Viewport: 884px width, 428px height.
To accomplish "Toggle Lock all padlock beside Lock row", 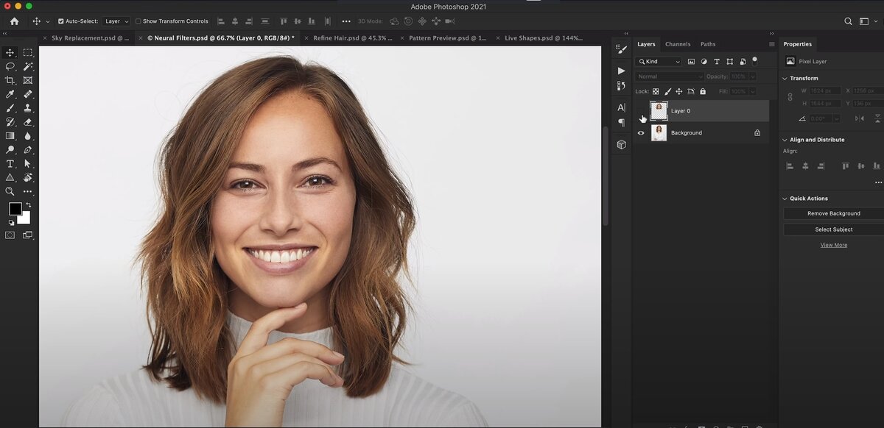I will tap(703, 91).
